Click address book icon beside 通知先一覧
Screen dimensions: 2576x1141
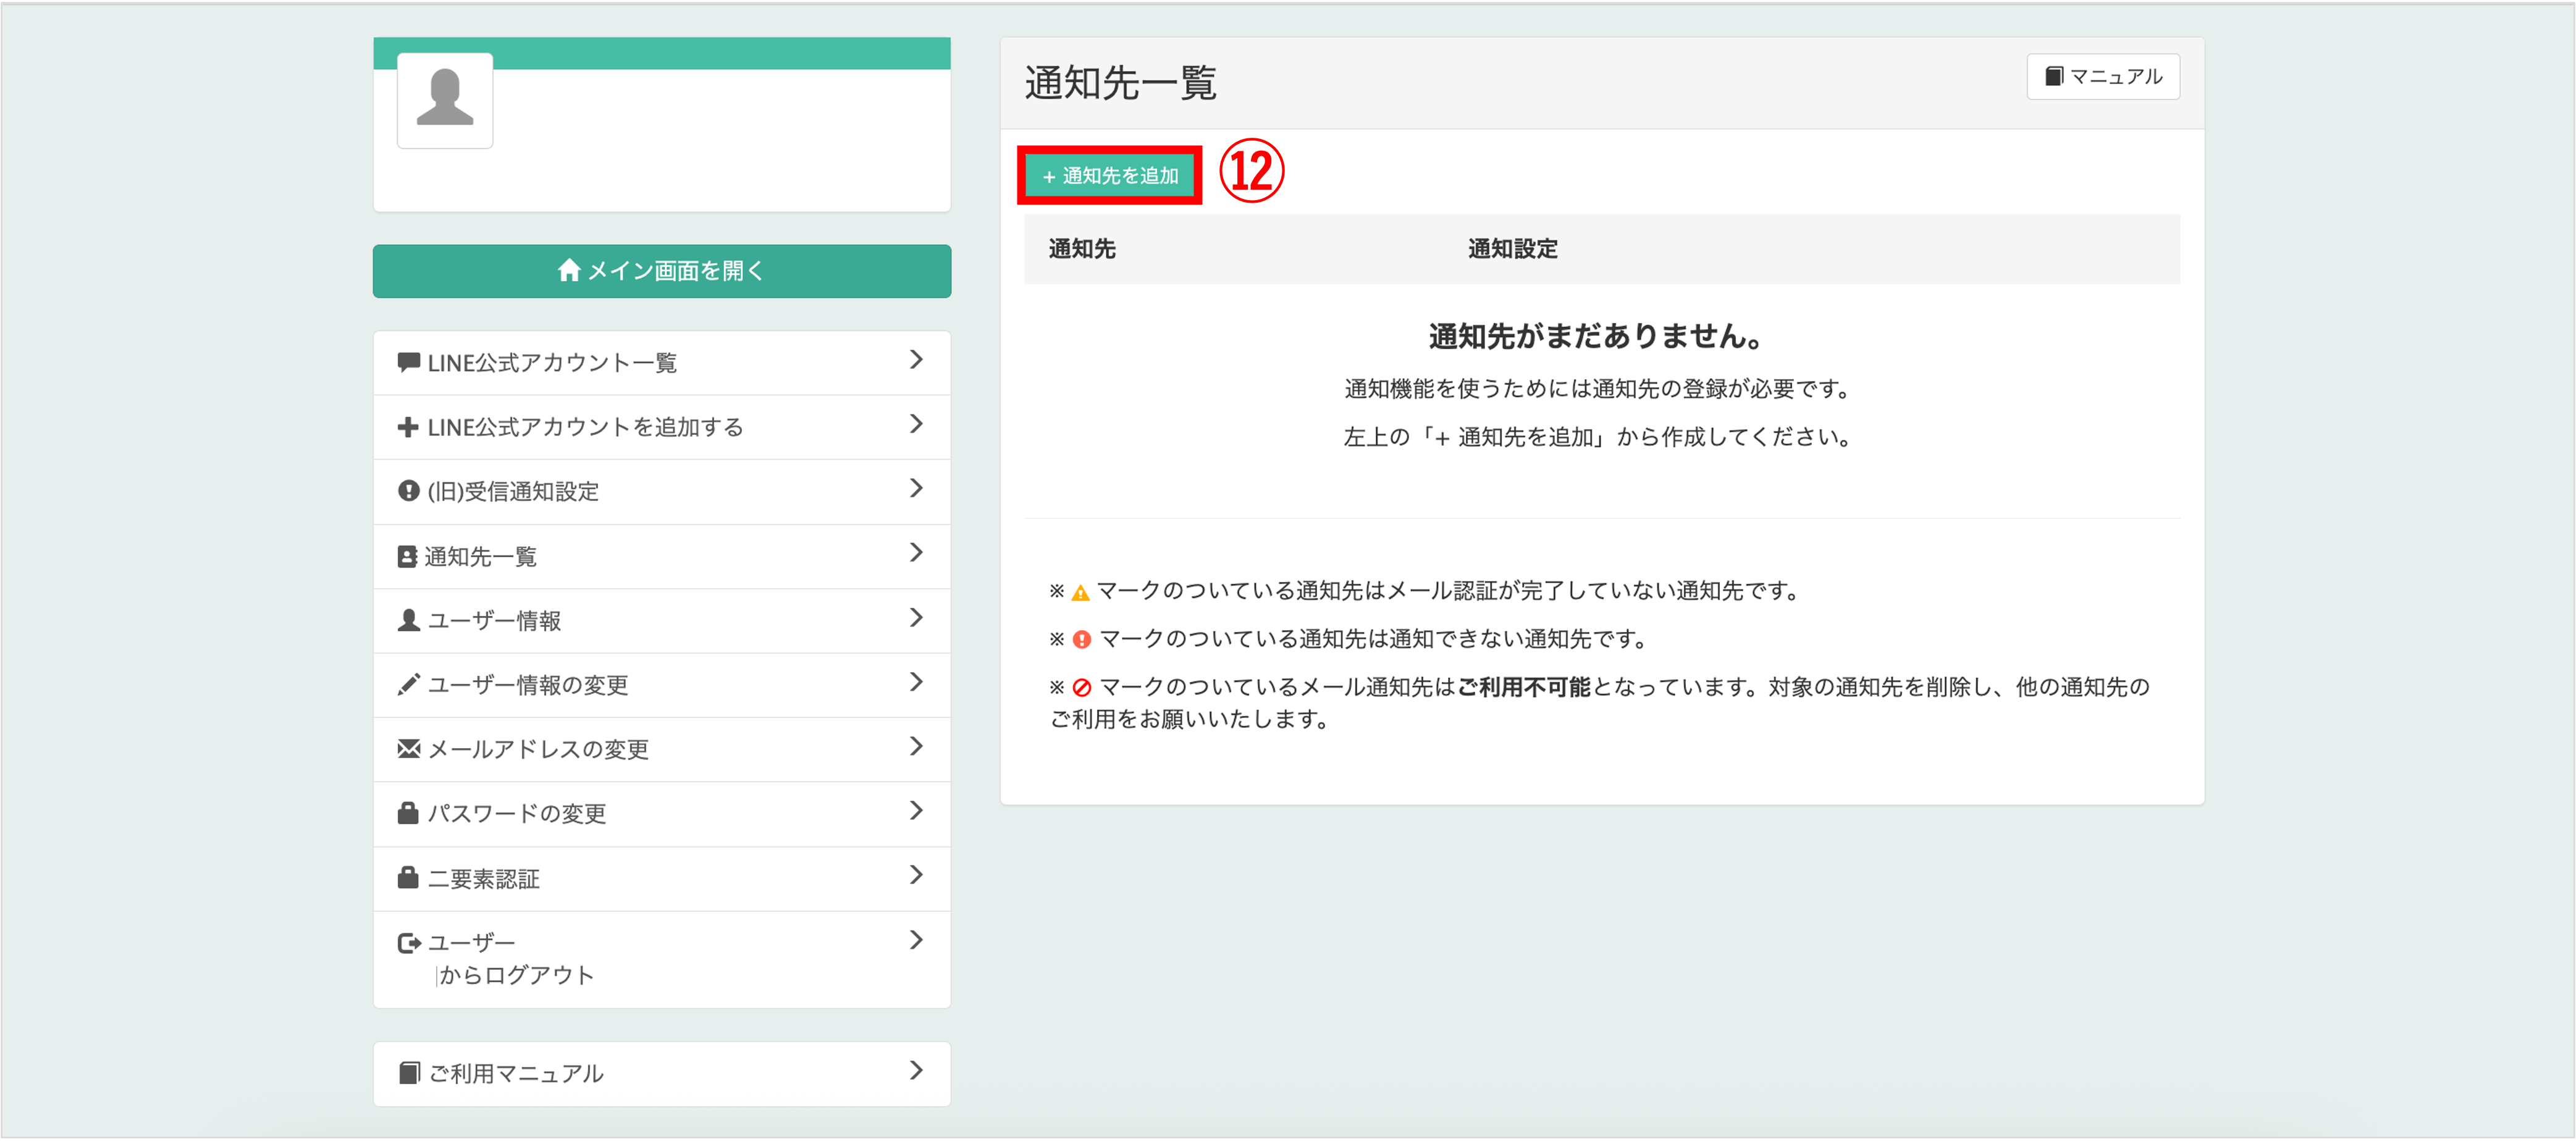(407, 556)
